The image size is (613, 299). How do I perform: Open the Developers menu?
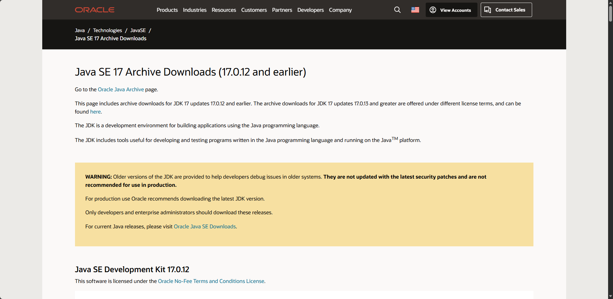tap(310, 10)
